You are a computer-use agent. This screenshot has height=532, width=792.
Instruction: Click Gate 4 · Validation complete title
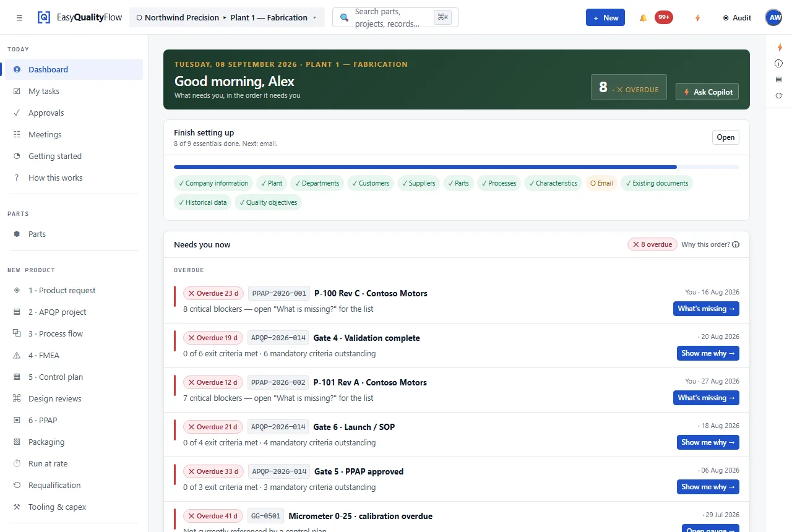tap(366, 338)
